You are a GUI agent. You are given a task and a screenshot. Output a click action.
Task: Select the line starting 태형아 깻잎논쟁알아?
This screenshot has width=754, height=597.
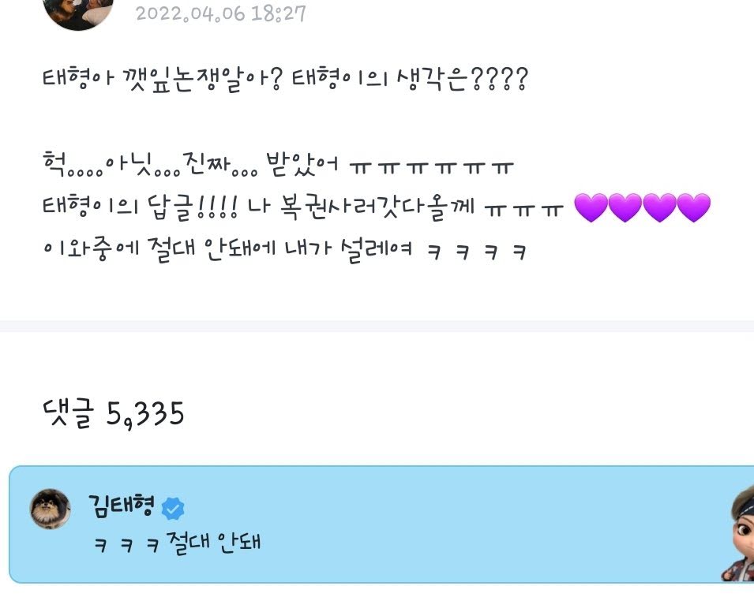[286, 80]
